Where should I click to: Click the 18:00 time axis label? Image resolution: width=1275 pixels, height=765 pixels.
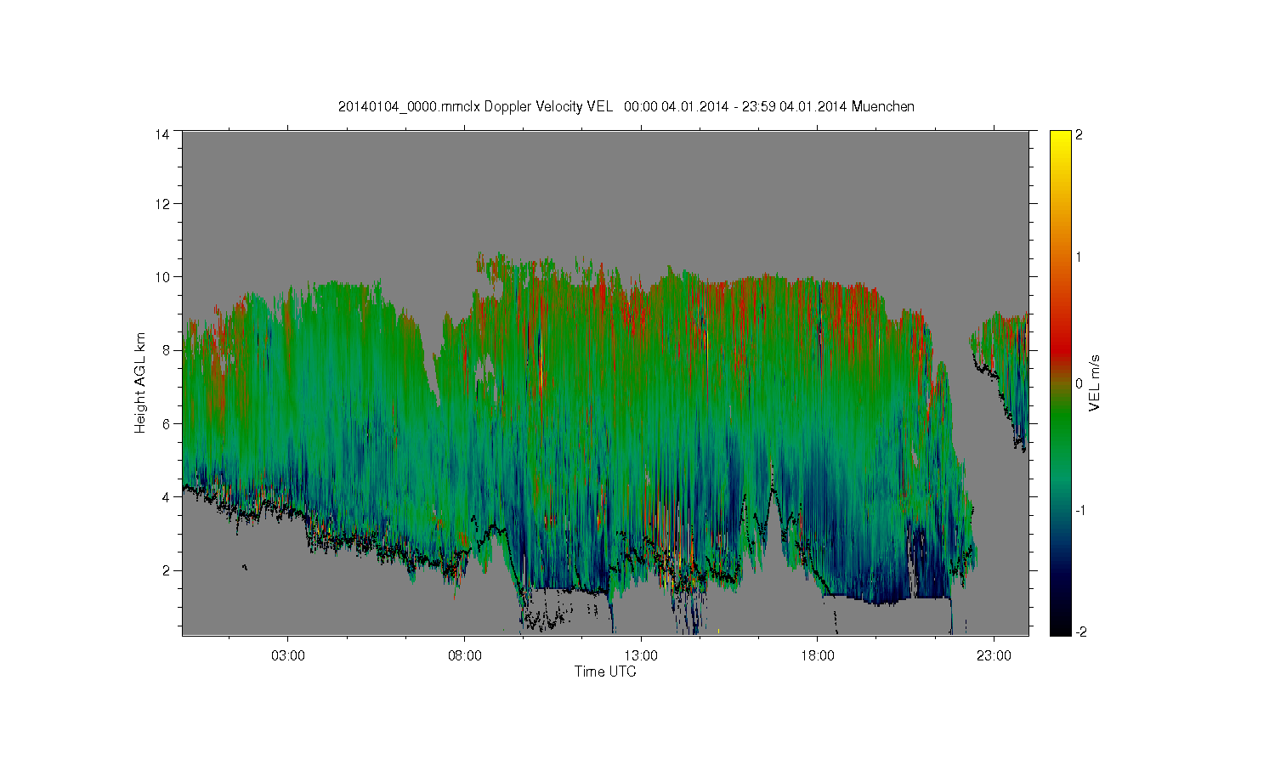click(x=818, y=656)
